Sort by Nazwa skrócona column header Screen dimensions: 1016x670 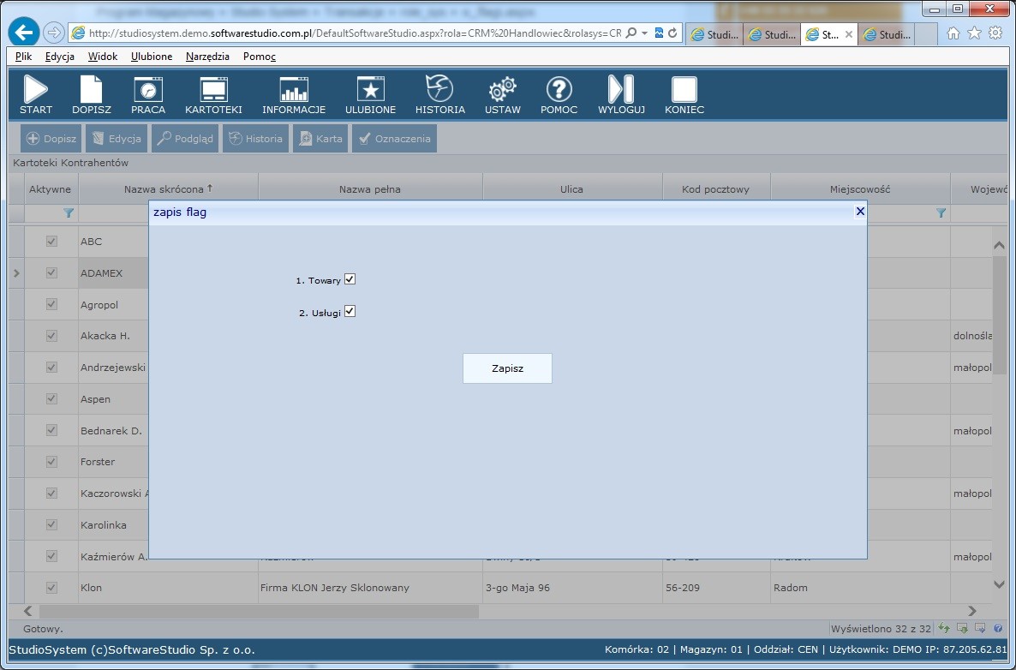(x=169, y=189)
